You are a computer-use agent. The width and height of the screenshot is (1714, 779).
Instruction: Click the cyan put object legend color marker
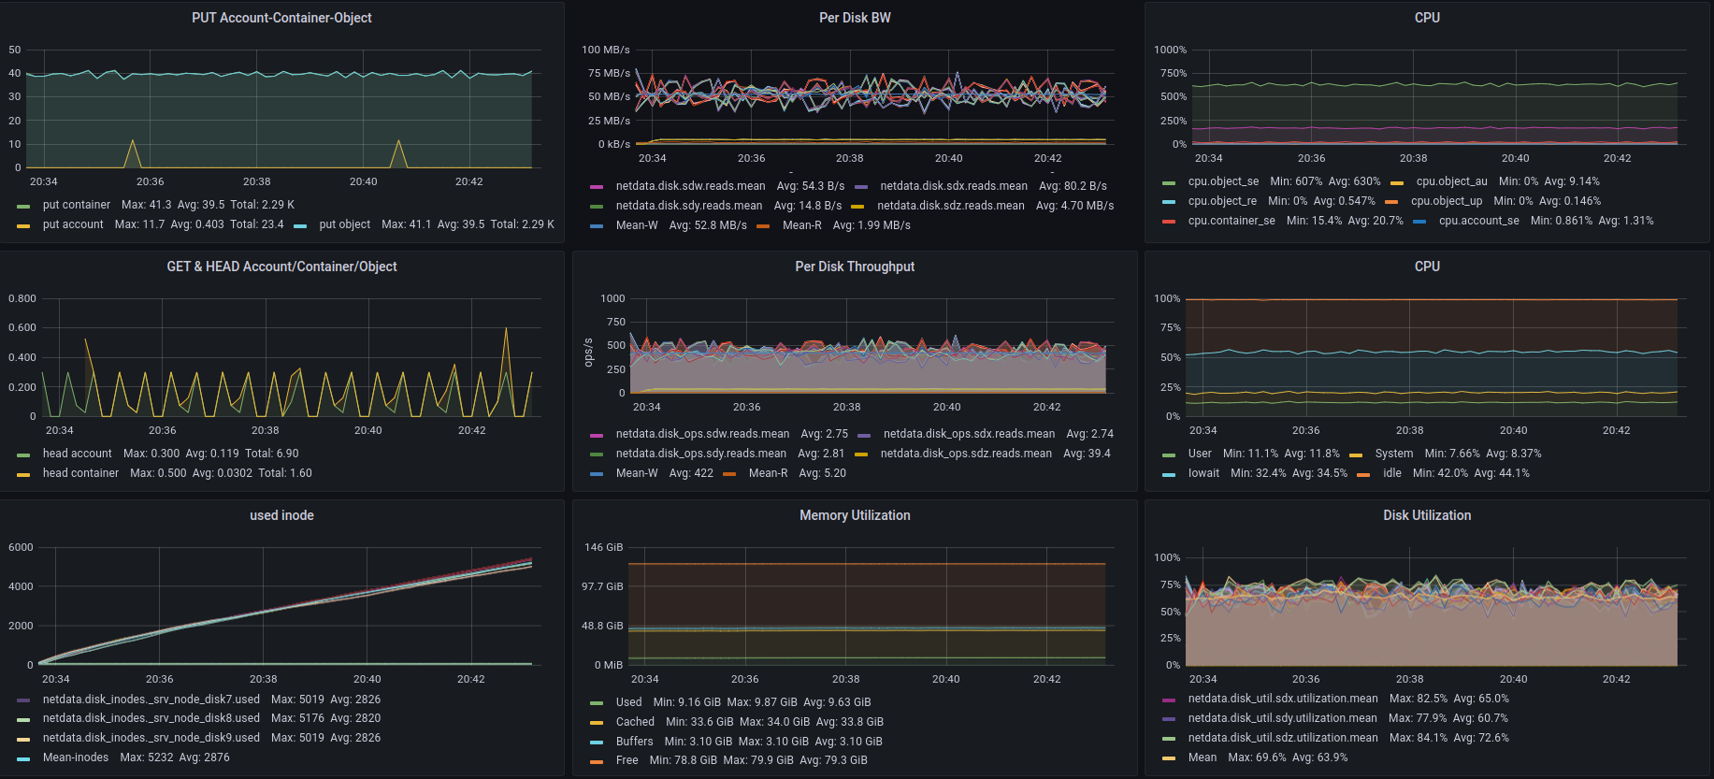300,225
